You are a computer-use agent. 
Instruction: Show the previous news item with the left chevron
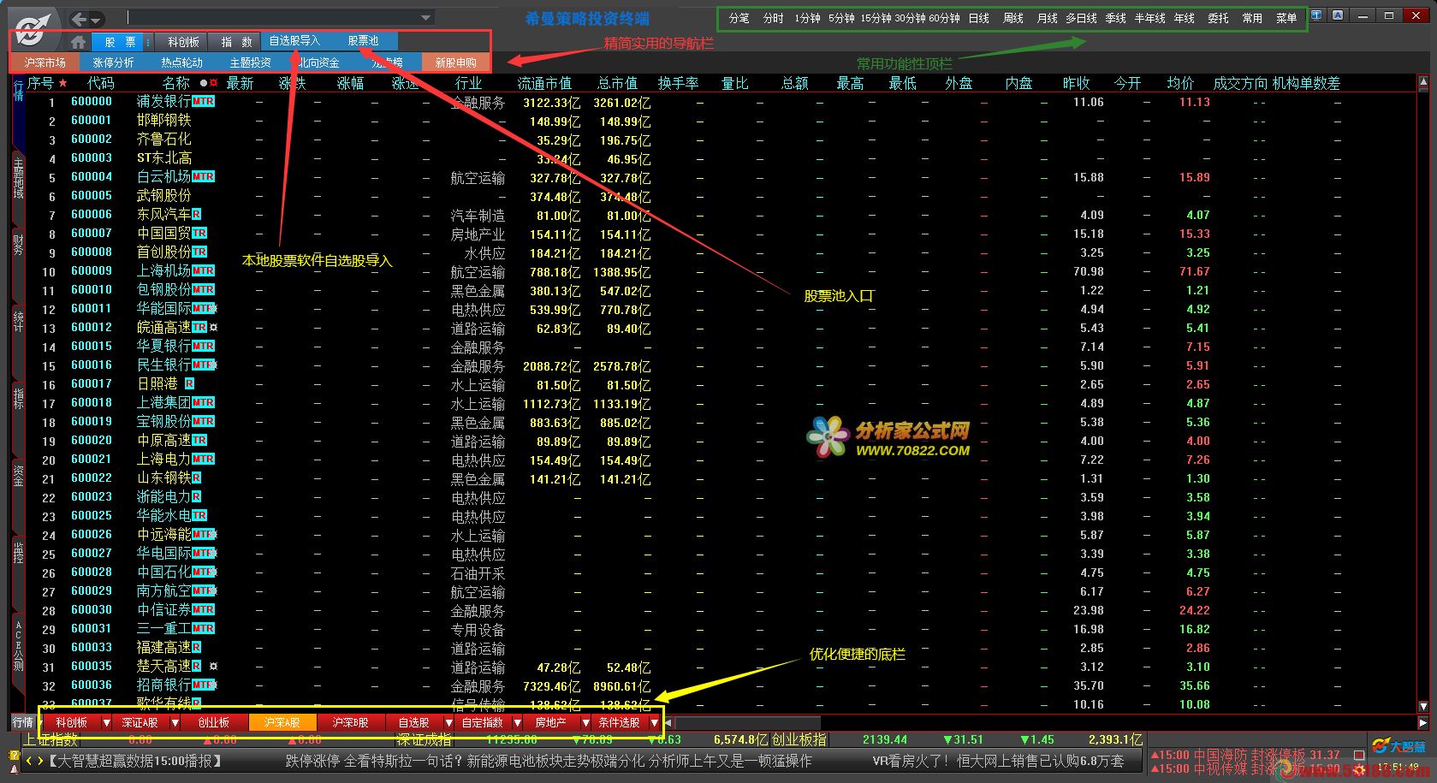point(30,761)
